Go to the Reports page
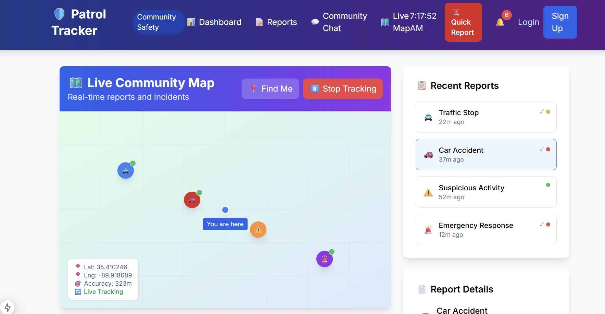 point(277,22)
